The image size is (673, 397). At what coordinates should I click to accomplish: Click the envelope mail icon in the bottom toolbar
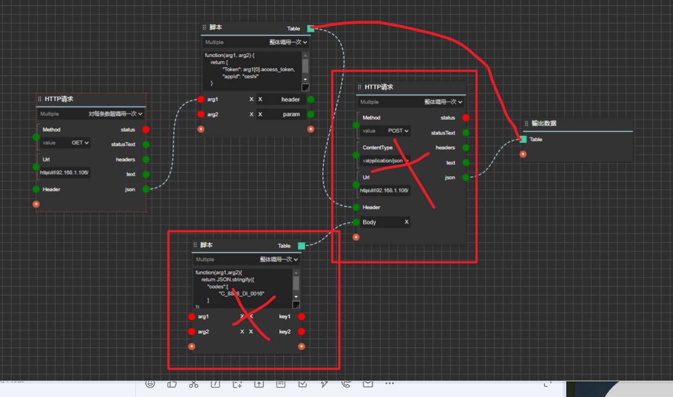pos(368,384)
